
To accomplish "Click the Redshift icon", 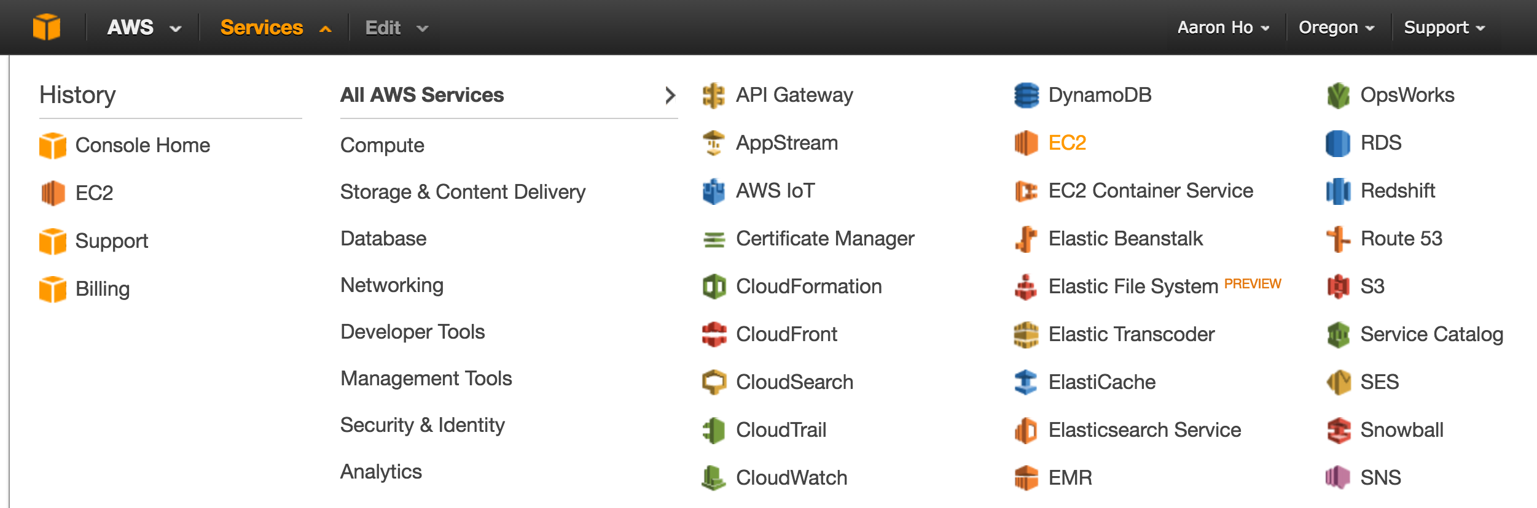I will pyautogui.click(x=1338, y=191).
